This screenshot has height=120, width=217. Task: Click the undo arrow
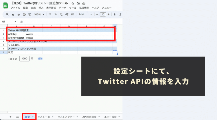tap(13, 14)
